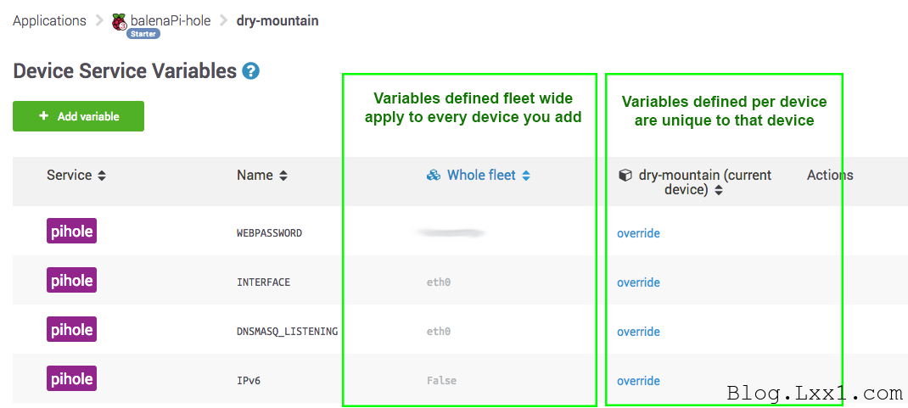The height and width of the screenshot is (408, 908).
Task: Override the WEBPASSWORD variable
Action: [x=638, y=233]
